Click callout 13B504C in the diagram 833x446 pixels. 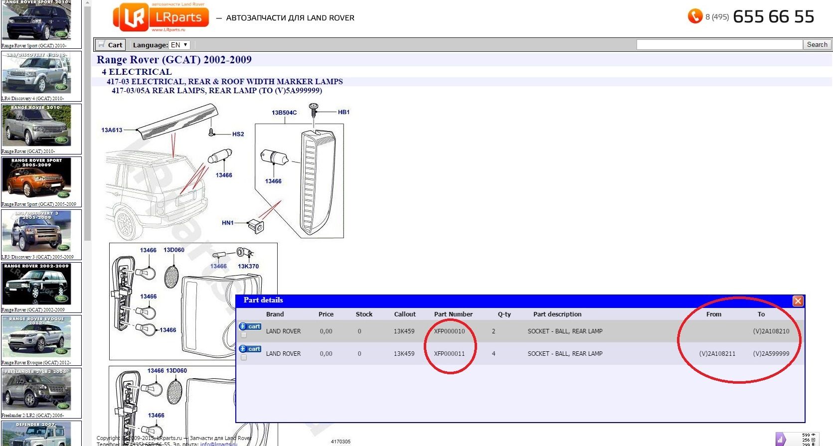pos(284,113)
